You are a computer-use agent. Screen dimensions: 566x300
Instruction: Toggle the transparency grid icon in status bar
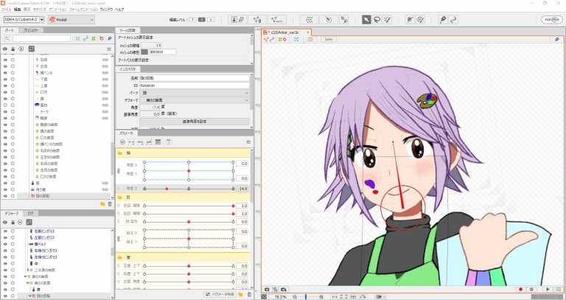264,297
